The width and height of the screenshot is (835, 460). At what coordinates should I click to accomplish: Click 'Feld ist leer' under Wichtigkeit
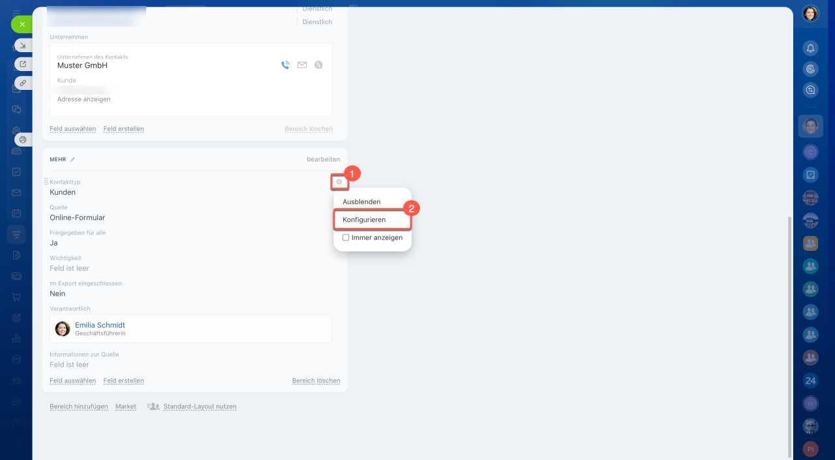(69, 268)
